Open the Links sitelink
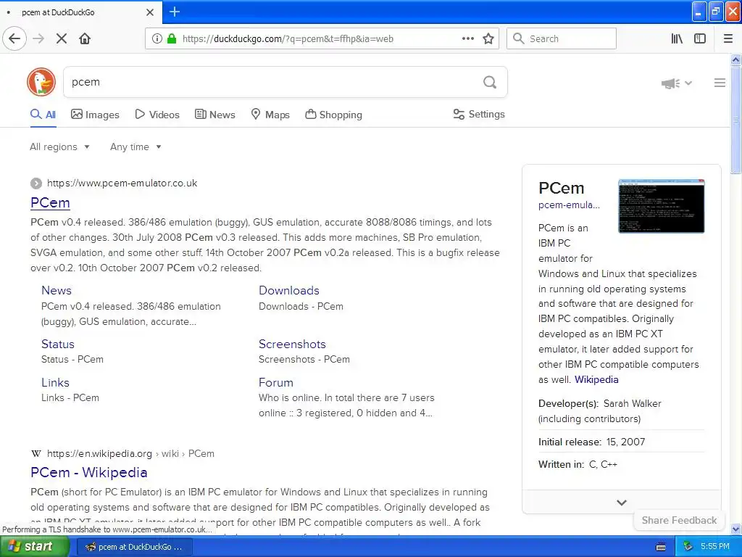Screen dimensions: 742x557 point(55,382)
